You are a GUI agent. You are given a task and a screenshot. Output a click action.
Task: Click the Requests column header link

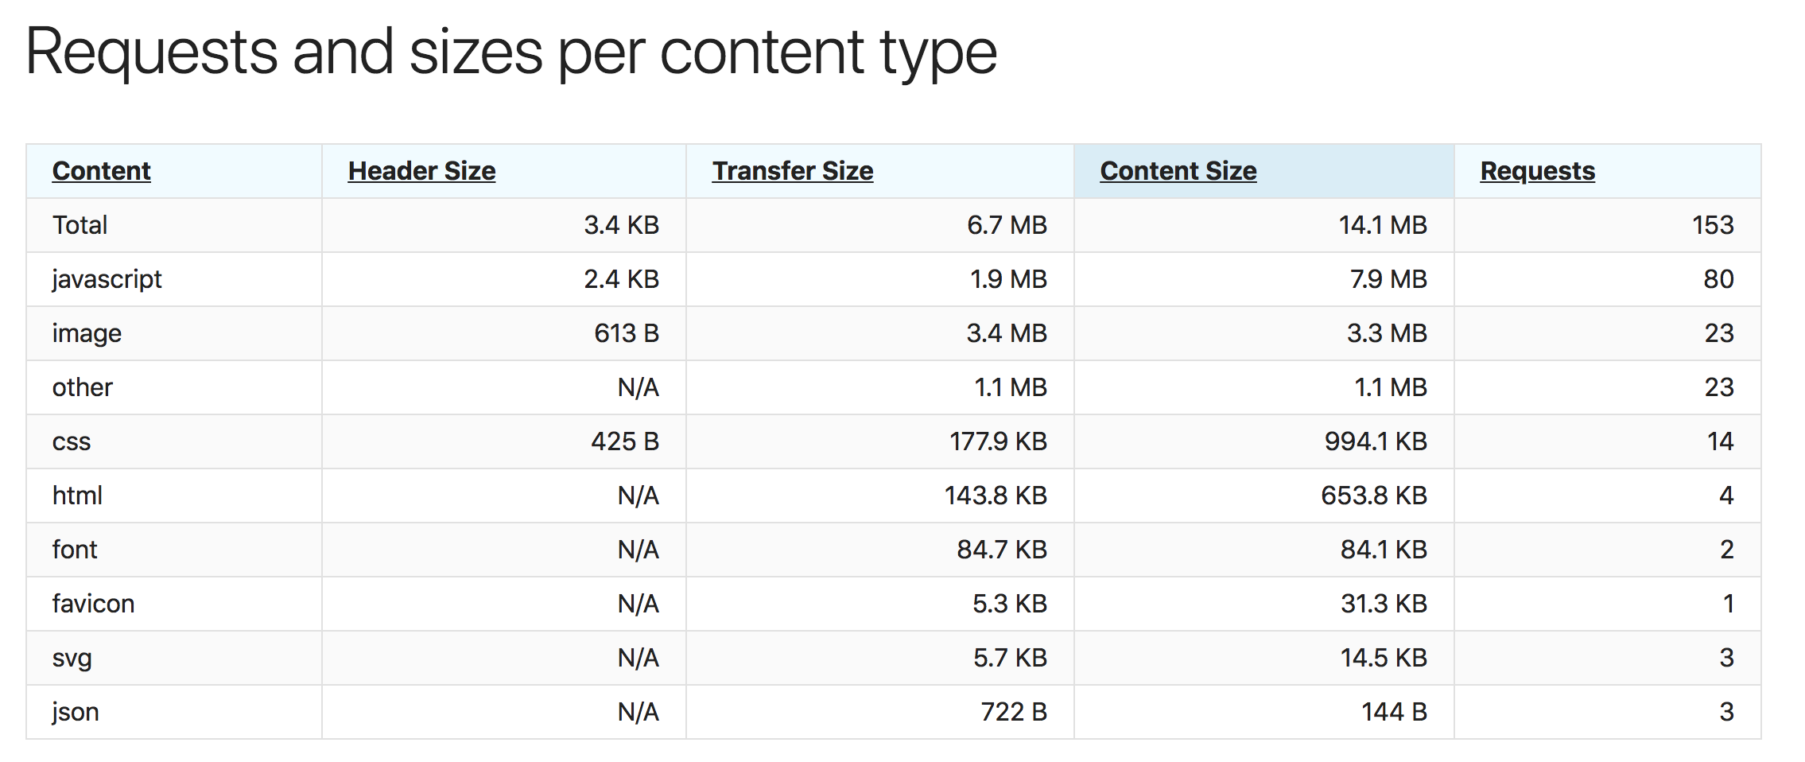coord(1537,171)
